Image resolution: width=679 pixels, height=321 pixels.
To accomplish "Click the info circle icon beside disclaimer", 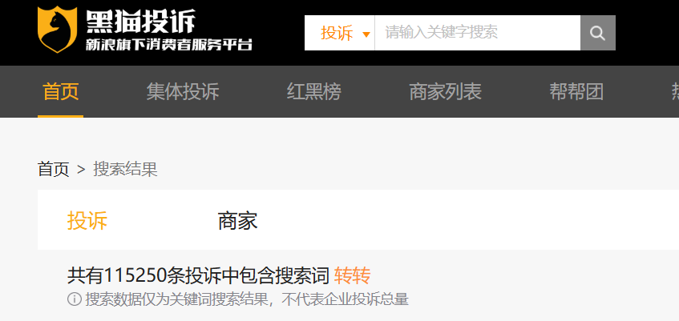I will [x=75, y=299].
